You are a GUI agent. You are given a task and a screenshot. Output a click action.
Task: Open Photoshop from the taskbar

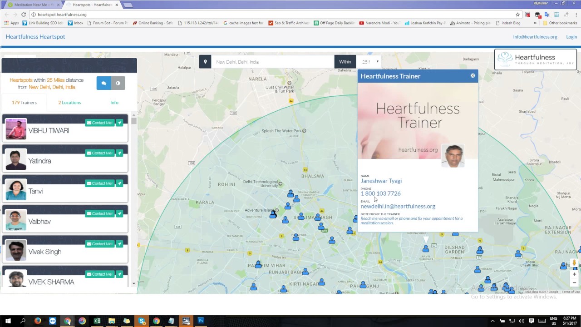coord(201,321)
